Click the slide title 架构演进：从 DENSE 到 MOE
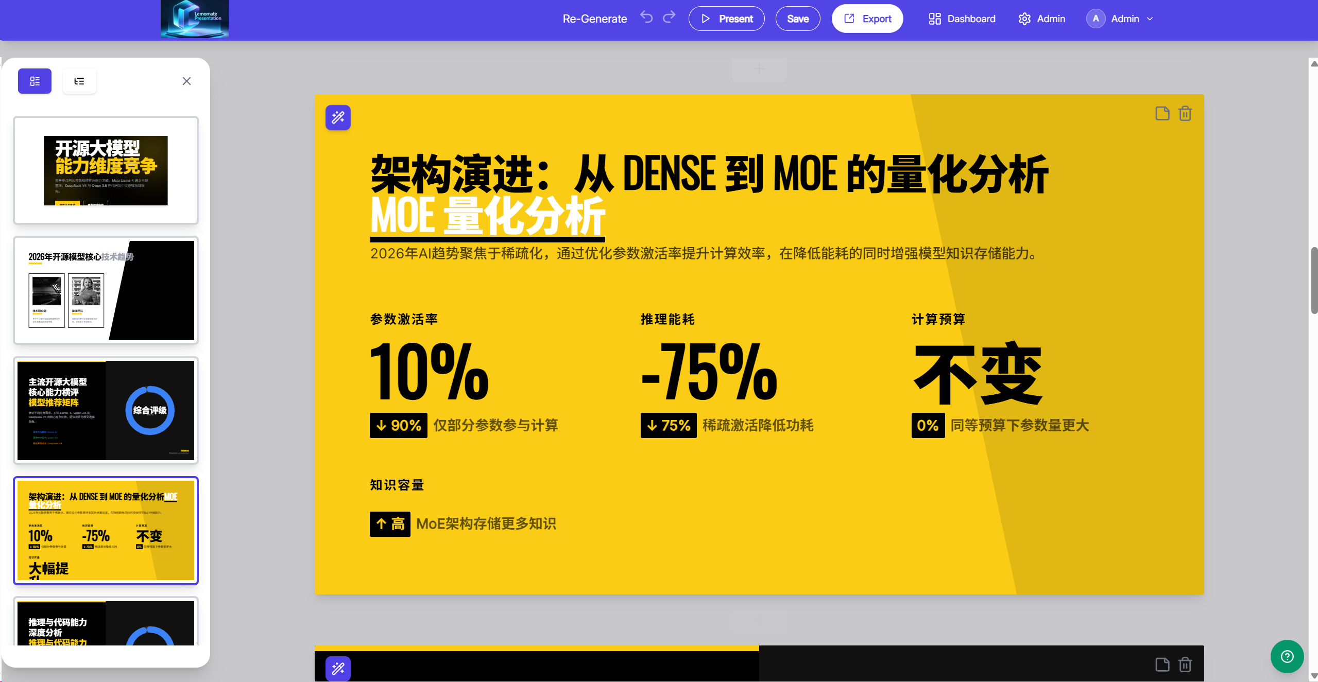1318x682 pixels. pos(709,174)
